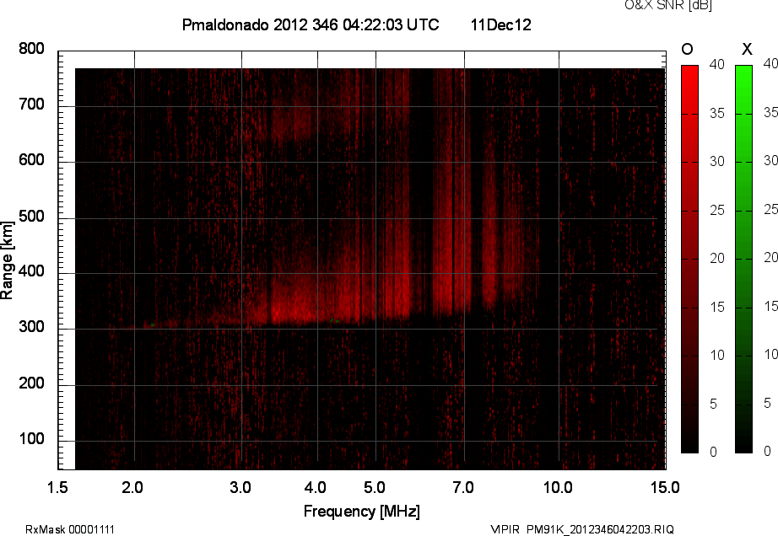Click the plot title 'Pmaldonado 2012 346 04:22:03 UTC'

click(311, 24)
